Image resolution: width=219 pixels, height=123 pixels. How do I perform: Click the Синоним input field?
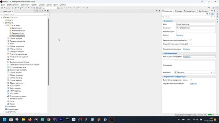pos(196,28)
